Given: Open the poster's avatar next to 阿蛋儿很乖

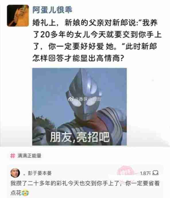Looking at the screenshot, I should 18,15.
